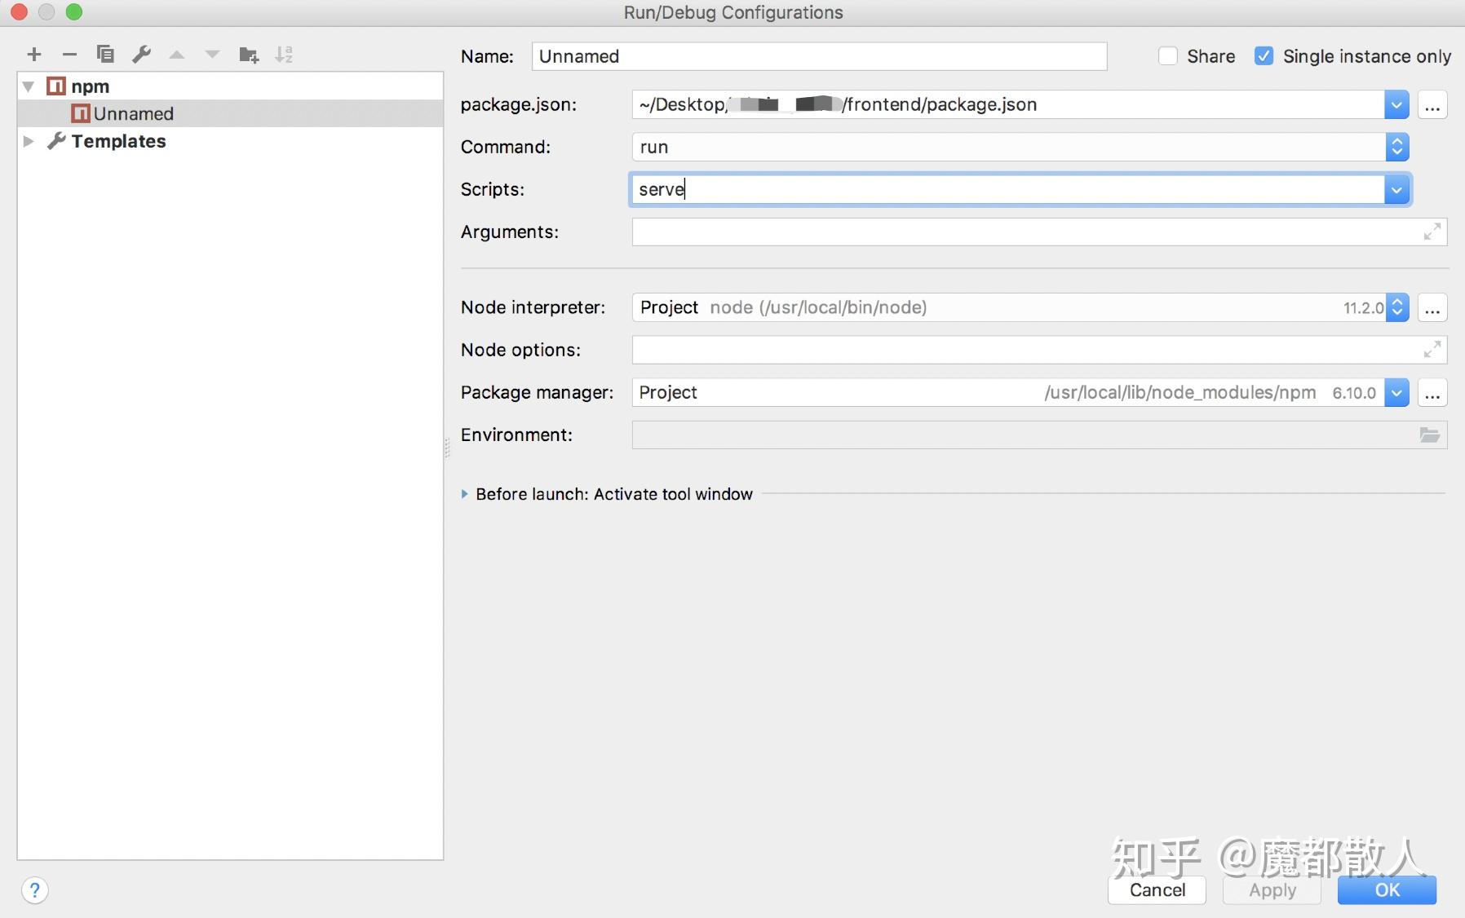Open the Package manager dropdown
Image resolution: width=1465 pixels, height=918 pixels.
click(x=1396, y=392)
